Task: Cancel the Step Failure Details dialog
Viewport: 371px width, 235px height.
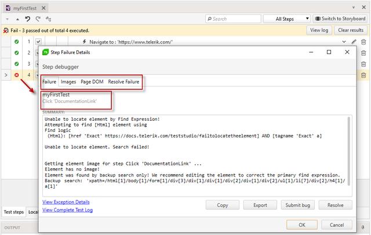Action: point(337,225)
